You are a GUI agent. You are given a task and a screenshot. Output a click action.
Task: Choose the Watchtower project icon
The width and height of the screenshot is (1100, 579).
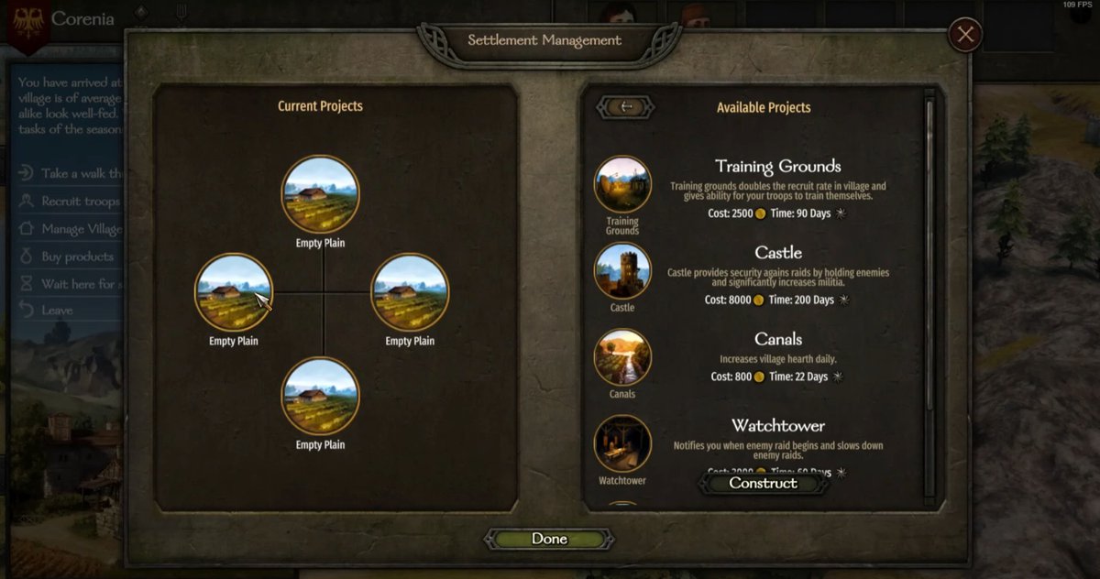[x=622, y=443]
